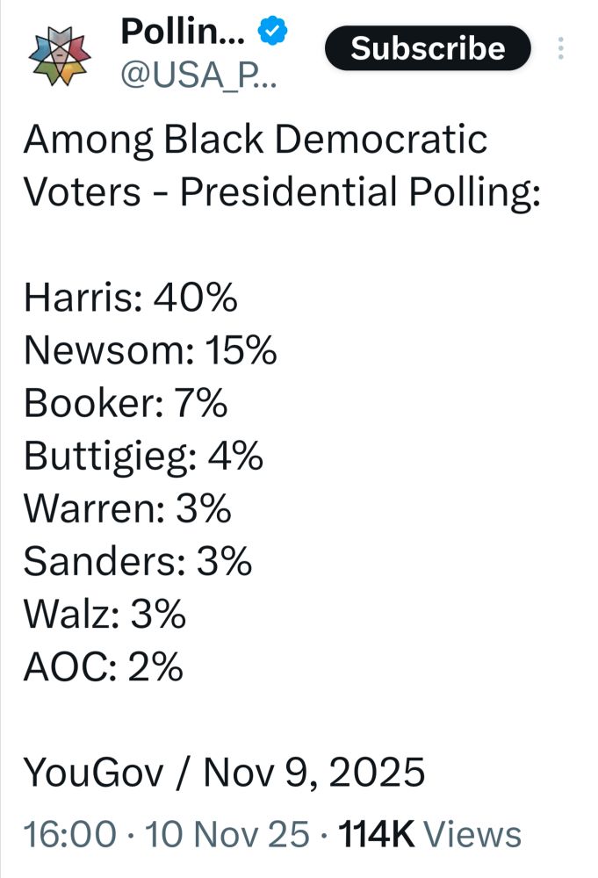Click the "Harris: 40%" line
The height and width of the screenshot is (878, 598).
pyautogui.click(x=131, y=298)
